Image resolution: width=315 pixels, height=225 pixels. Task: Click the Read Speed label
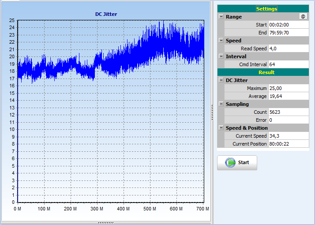pyautogui.click(x=254, y=49)
